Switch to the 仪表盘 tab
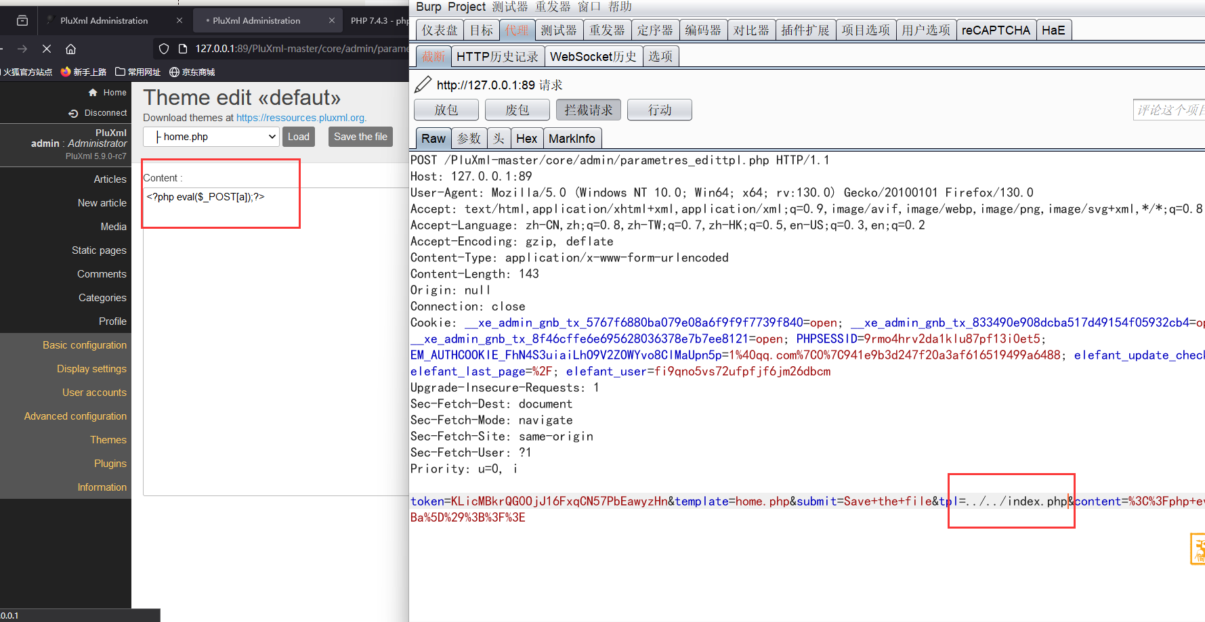 click(440, 30)
